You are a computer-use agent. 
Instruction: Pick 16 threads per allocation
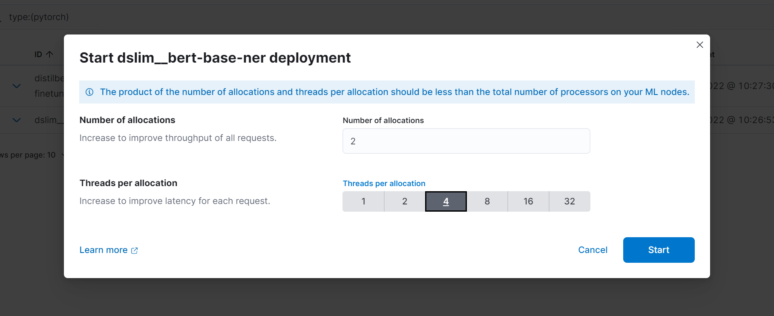[528, 201]
